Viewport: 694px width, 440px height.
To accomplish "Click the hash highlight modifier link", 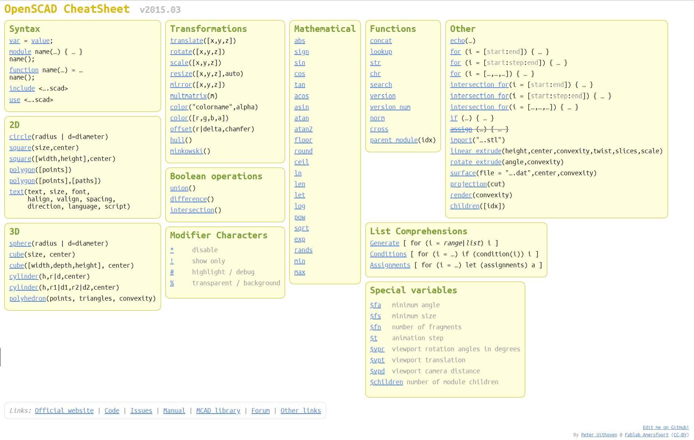I will click(x=172, y=272).
